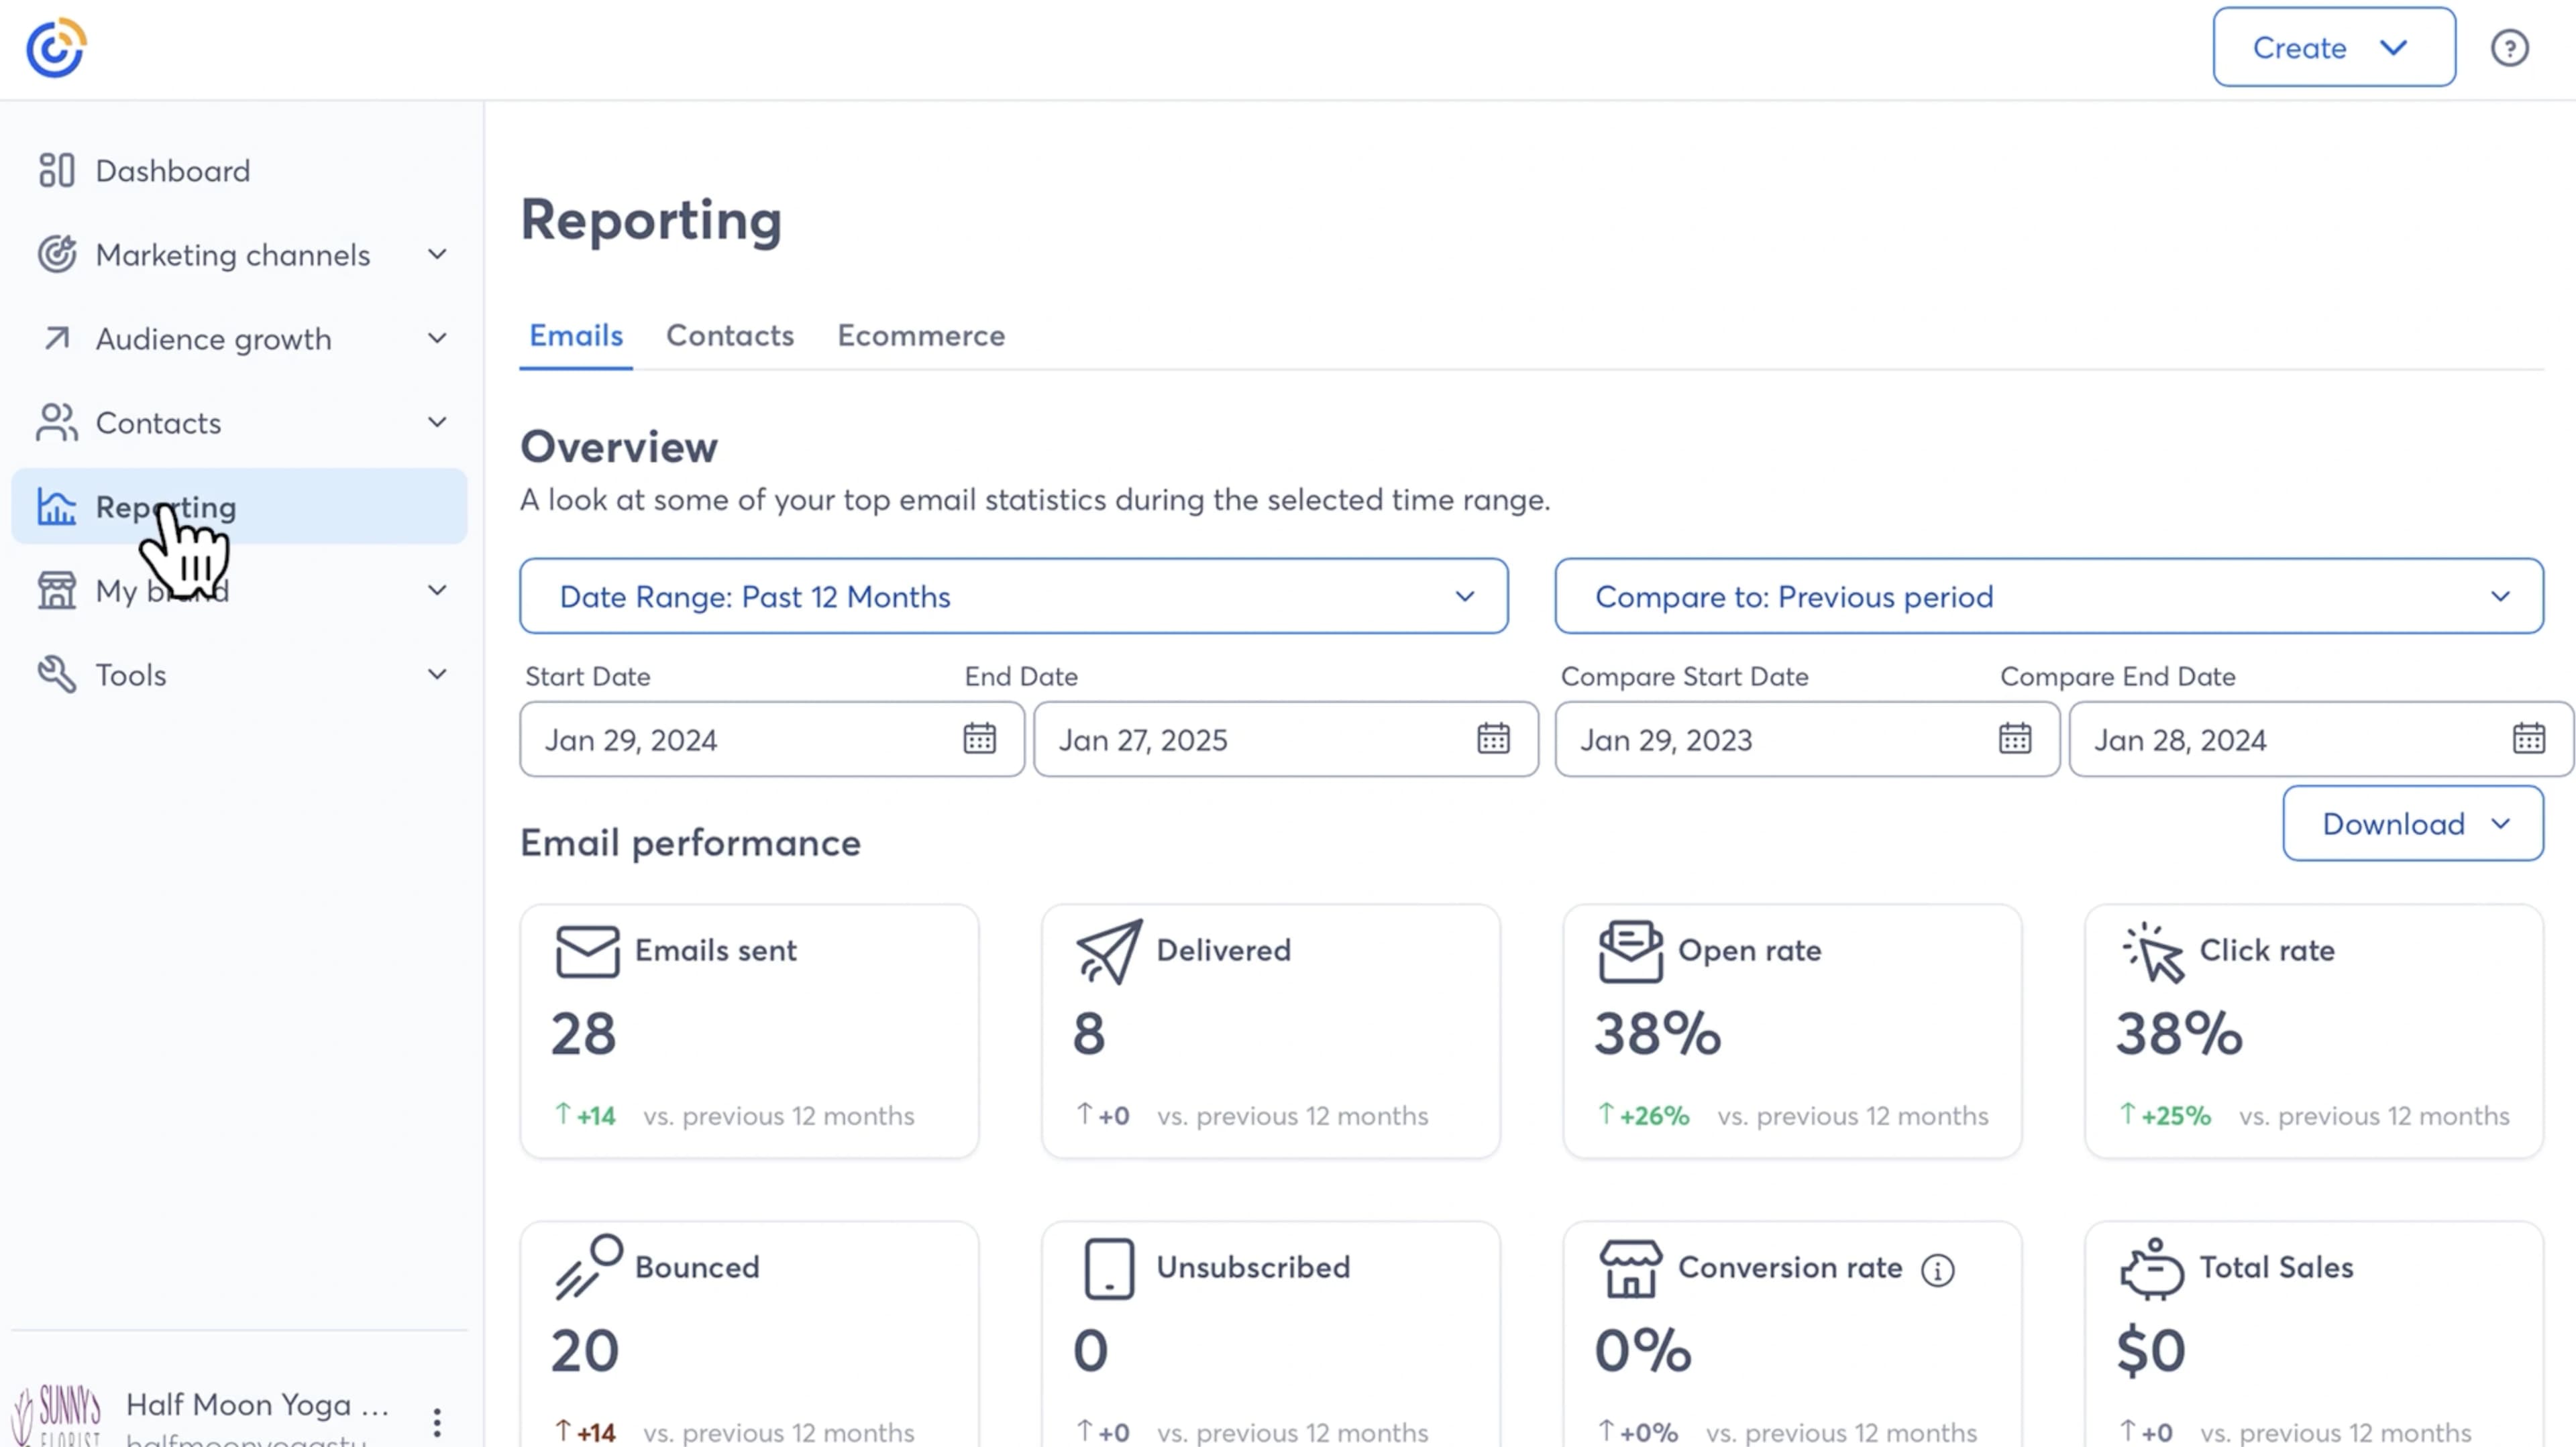Click the Dashboard sidebar icon
Viewport: 2576px width, 1447px height.
click(x=56, y=170)
